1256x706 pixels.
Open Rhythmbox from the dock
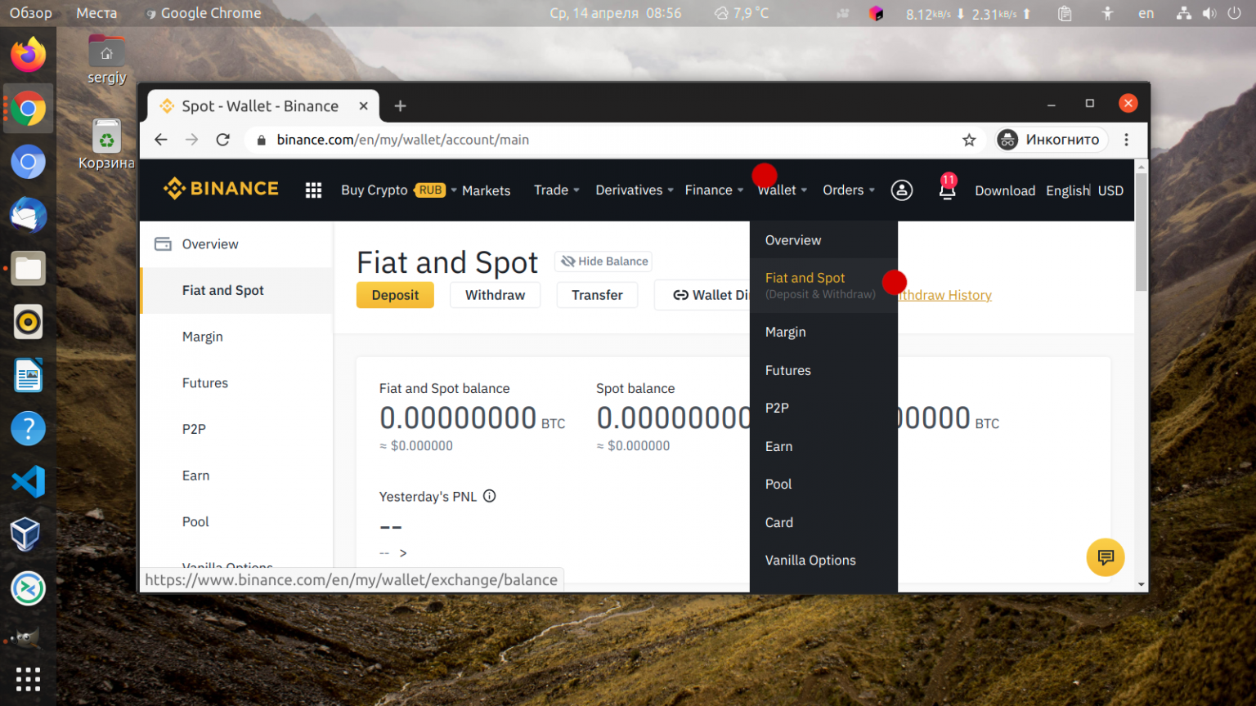click(x=28, y=322)
